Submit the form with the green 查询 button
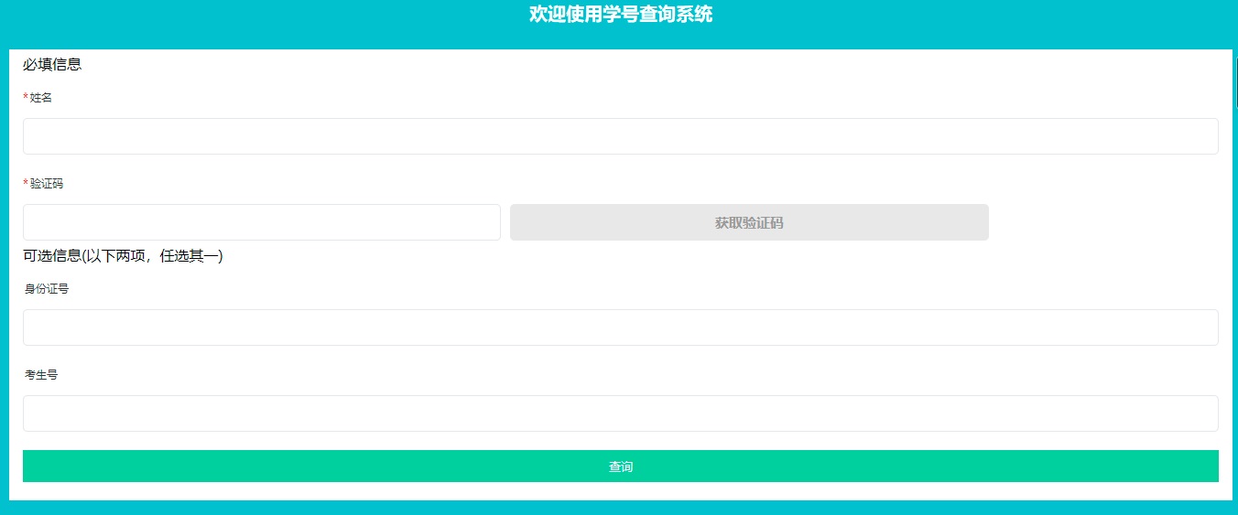 pos(620,467)
